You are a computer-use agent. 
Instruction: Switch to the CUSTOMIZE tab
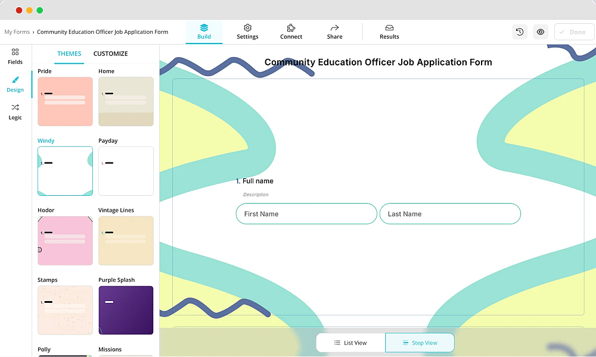[x=111, y=54]
